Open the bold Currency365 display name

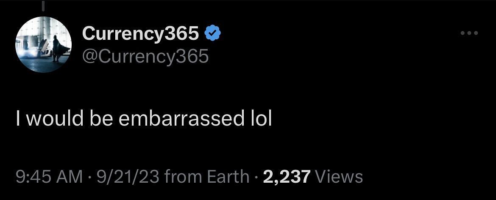(x=140, y=33)
